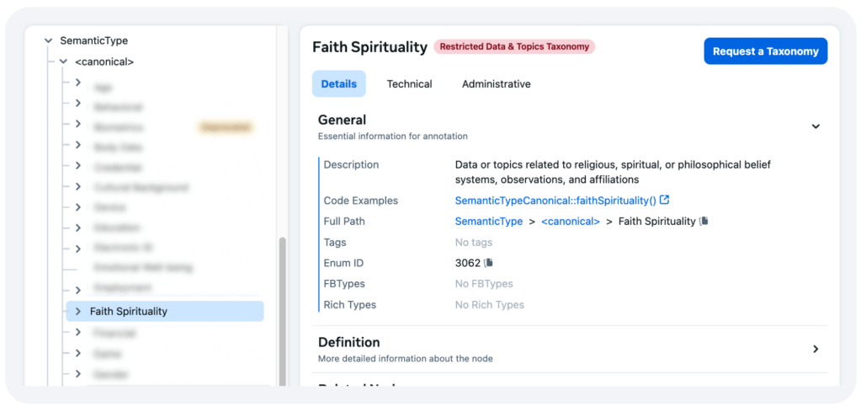The width and height of the screenshot is (861, 412).
Task: Select the Details tab
Action: [338, 84]
